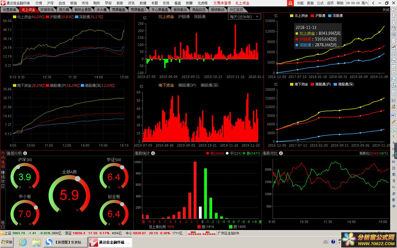Select the 港股通(沪) bar chart series

[187, 85]
